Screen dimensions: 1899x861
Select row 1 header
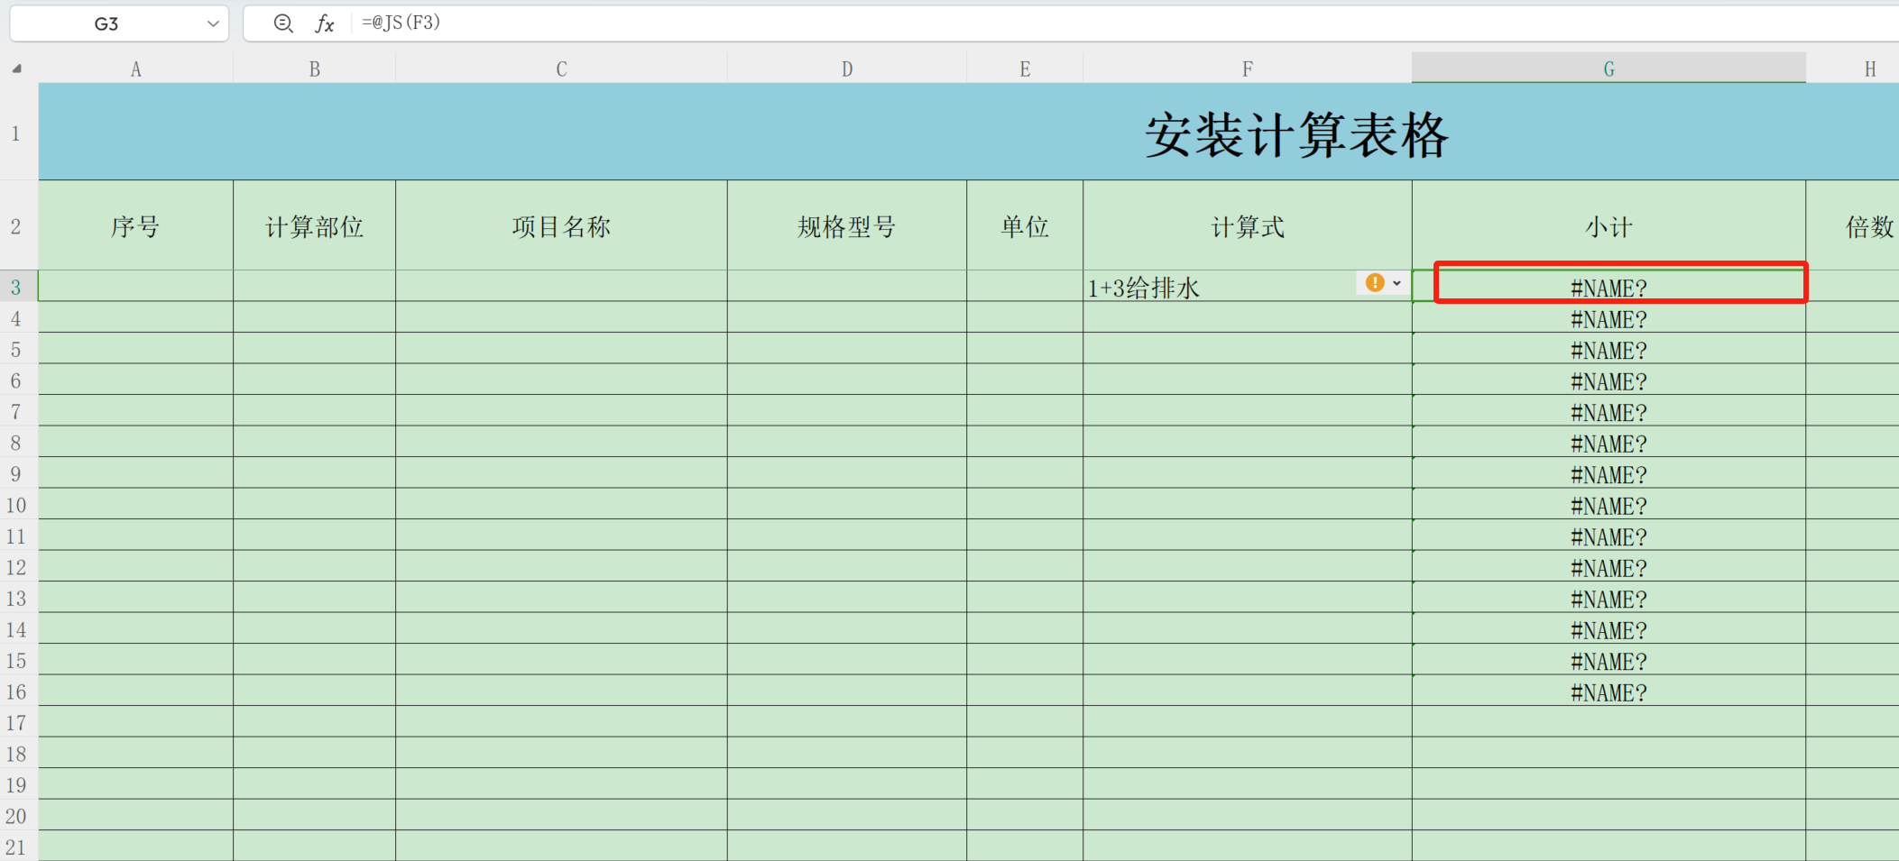18,133
